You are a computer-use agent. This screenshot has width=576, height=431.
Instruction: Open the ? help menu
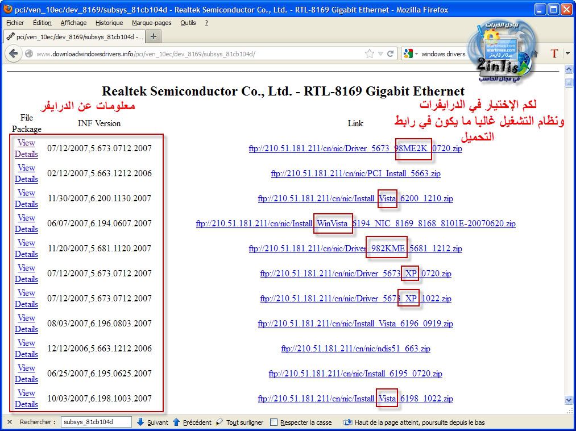[x=206, y=23]
